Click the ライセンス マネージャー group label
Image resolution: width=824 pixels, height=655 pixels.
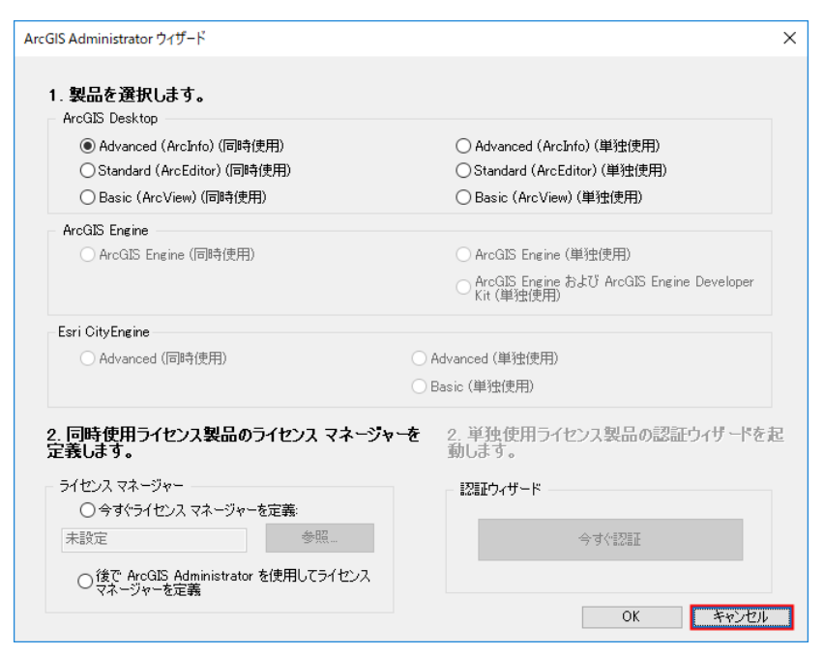coord(122,486)
